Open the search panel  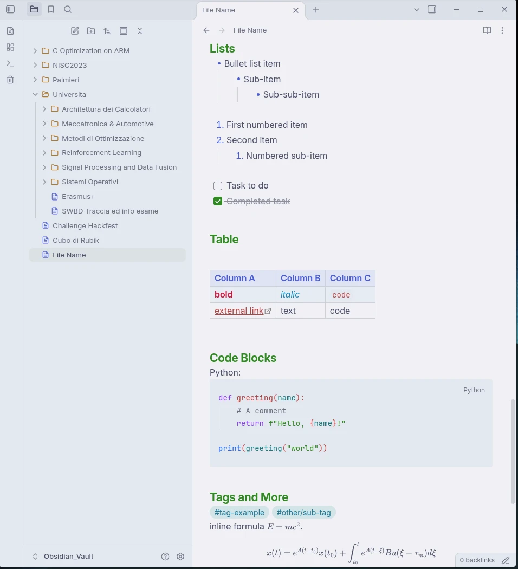tap(68, 9)
